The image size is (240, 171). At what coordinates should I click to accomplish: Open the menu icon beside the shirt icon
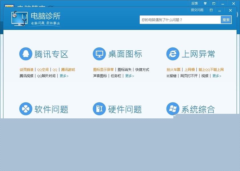[x=214, y=3]
